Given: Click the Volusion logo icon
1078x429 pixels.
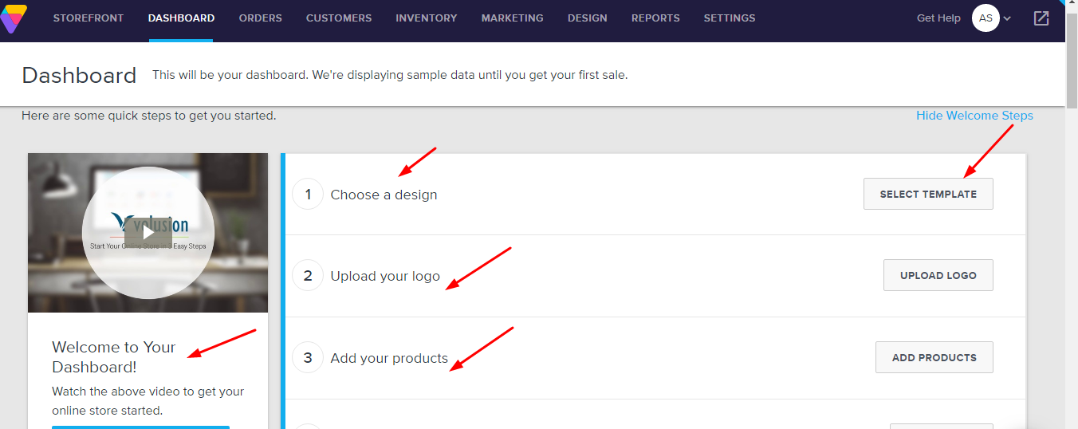Looking at the screenshot, I should 13,18.
